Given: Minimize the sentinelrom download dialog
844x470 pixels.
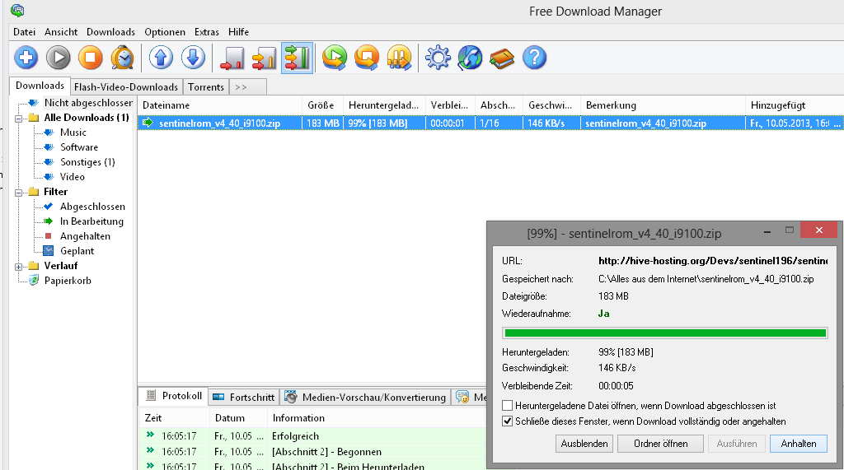Looking at the screenshot, I should click(x=767, y=231).
